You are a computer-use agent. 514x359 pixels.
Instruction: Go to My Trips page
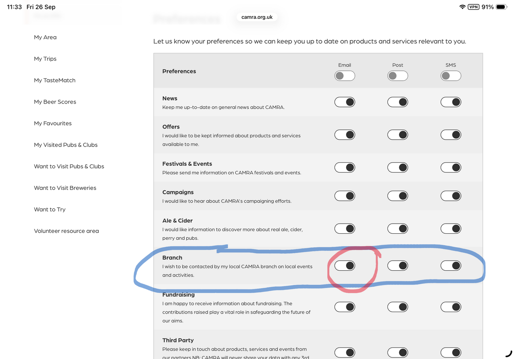(45, 59)
